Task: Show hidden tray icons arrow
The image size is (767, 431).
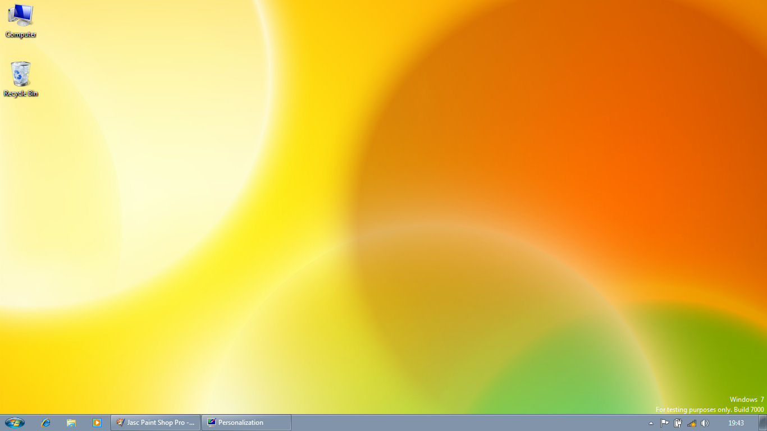Action: tap(651, 423)
